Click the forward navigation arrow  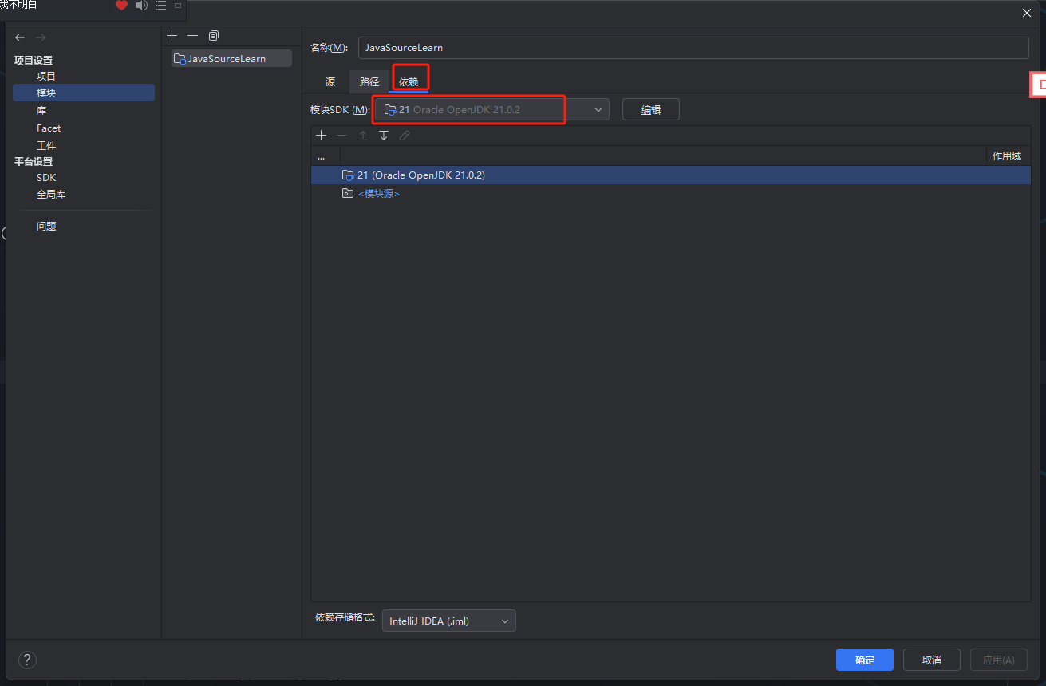41,37
